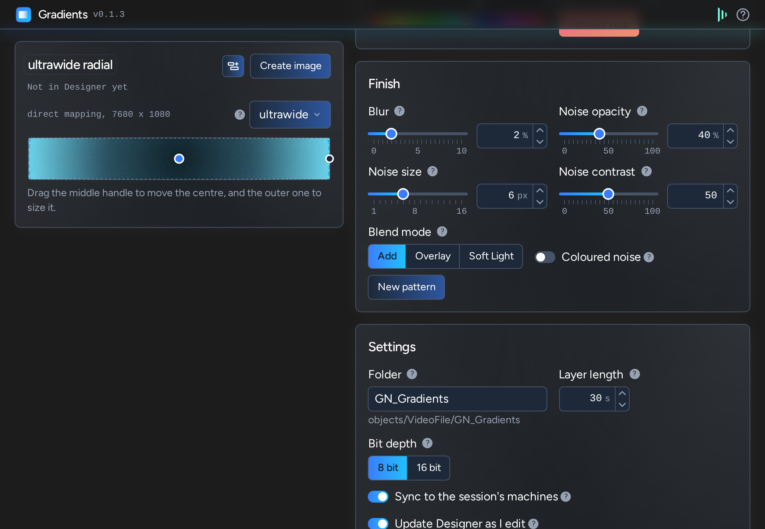Decrease Noise opacity with down arrow

click(x=730, y=142)
